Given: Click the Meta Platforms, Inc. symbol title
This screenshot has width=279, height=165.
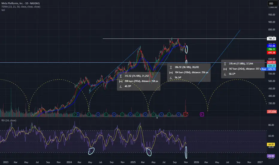Looking at the screenshot, I should click(20, 3).
